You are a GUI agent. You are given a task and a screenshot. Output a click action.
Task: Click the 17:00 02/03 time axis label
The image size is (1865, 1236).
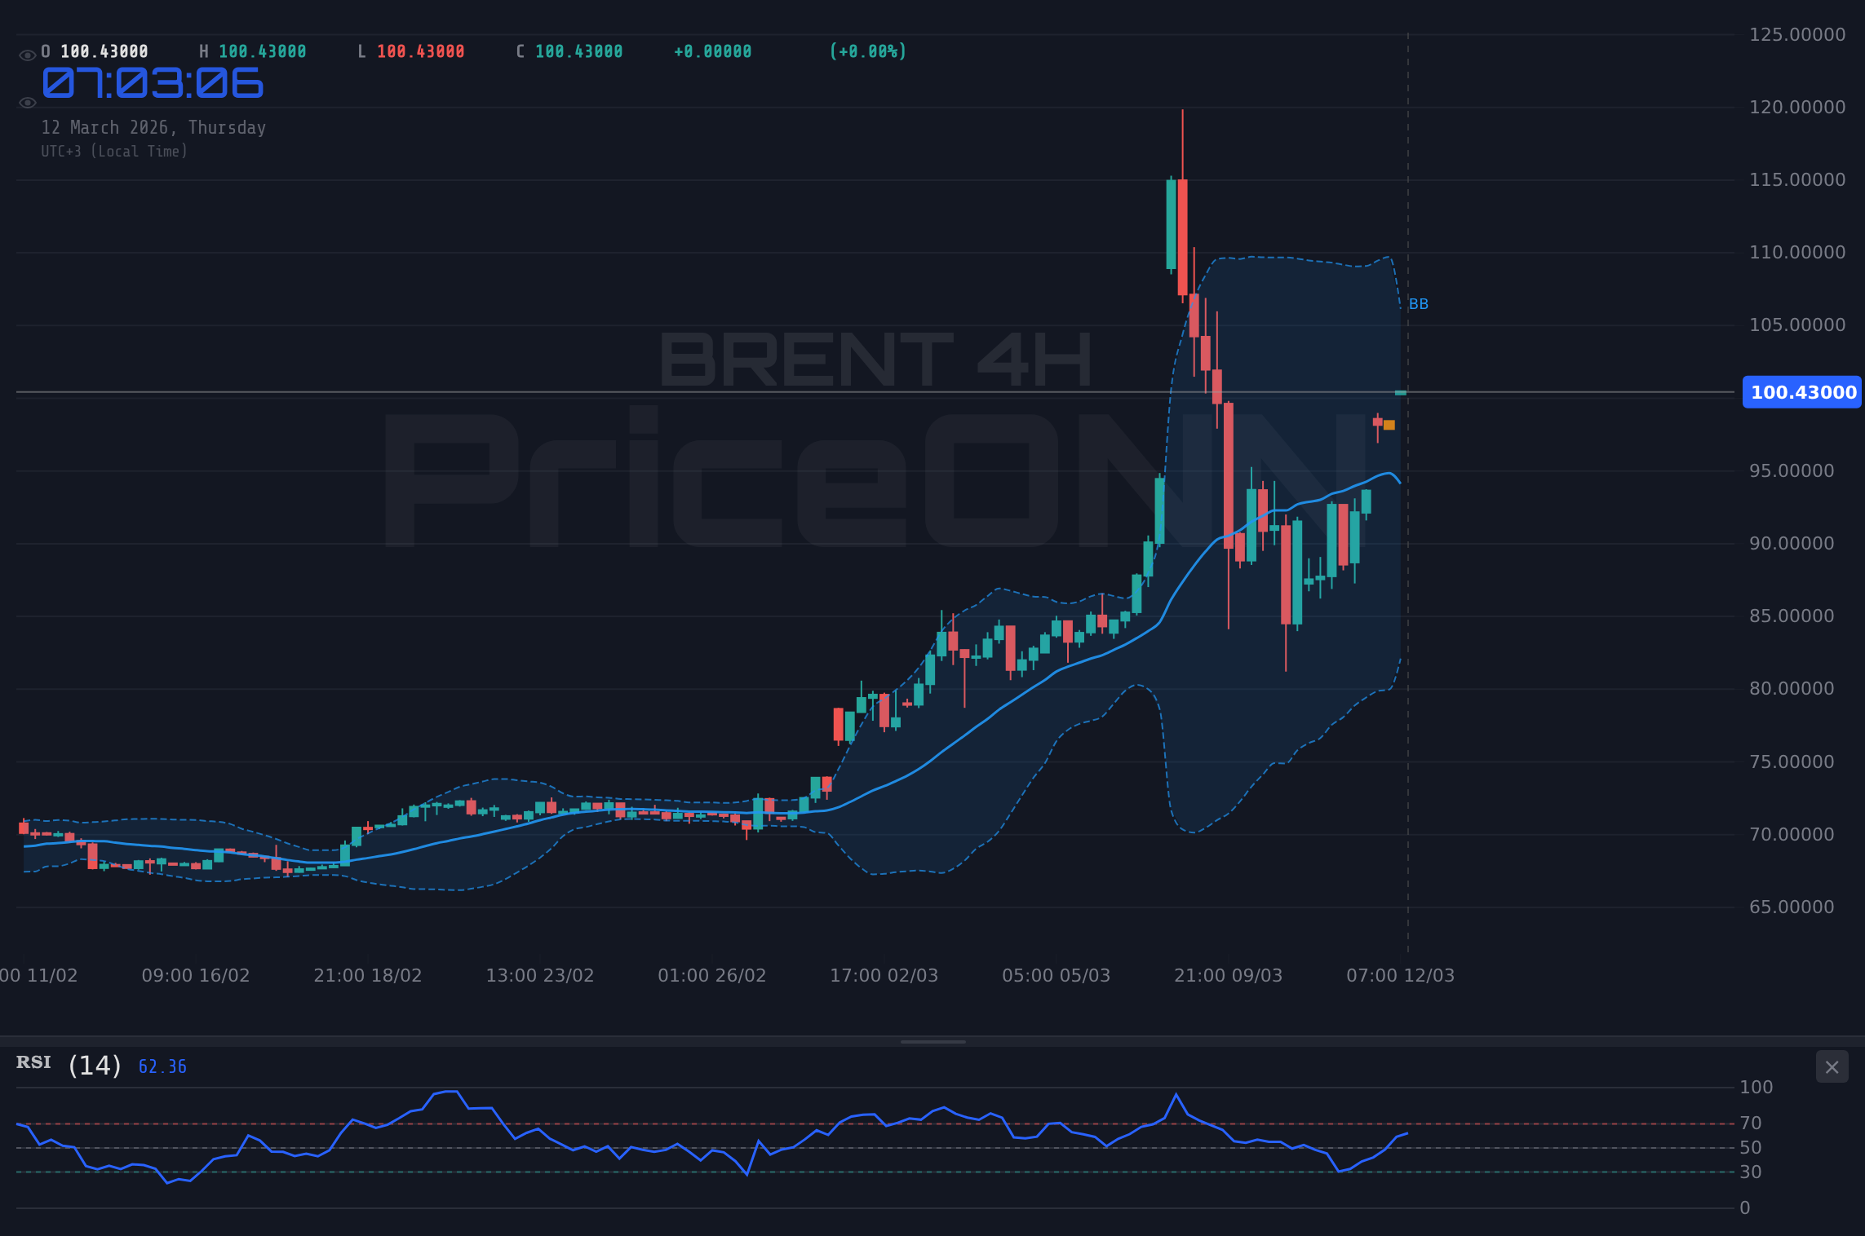884,975
